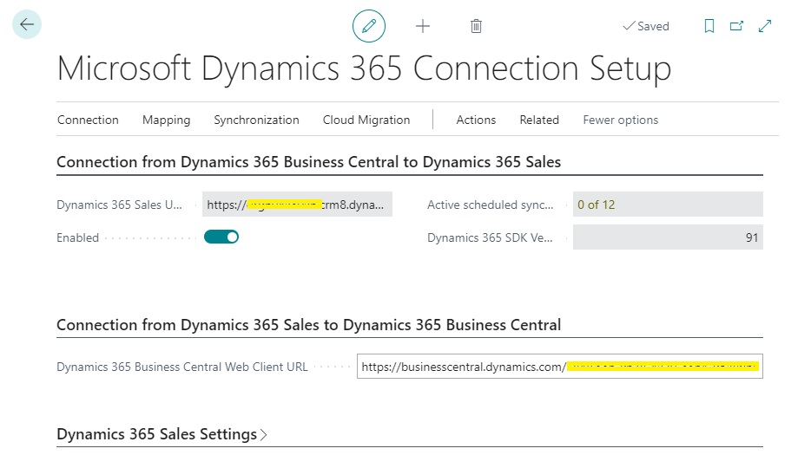Open the Cloud Migration menu
Image resolution: width=811 pixels, height=468 pixels.
click(x=366, y=120)
